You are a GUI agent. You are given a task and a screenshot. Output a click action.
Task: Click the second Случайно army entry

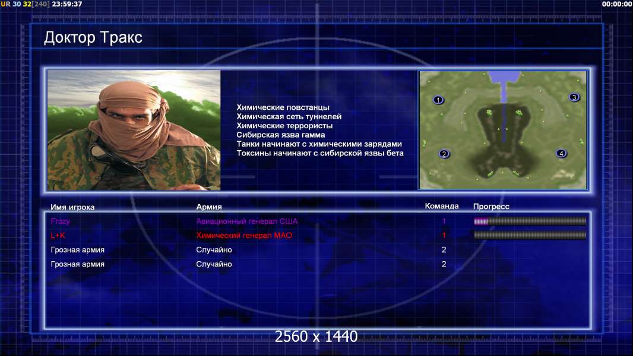[x=214, y=264]
